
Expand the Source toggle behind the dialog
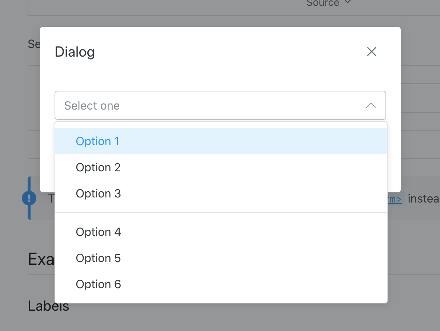(x=329, y=3)
